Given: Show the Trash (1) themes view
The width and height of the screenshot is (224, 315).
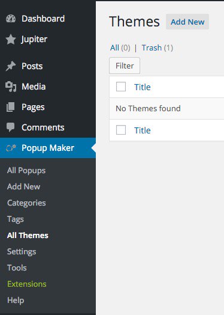Looking at the screenshot, I should click(x=157, y=48).
